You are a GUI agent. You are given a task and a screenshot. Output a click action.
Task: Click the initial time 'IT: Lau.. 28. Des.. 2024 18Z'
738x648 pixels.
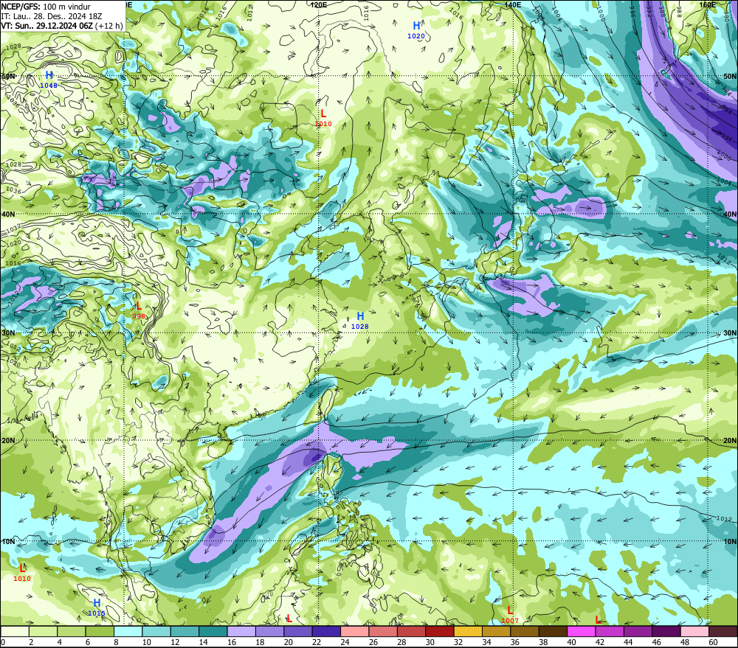tap(52, 16)
